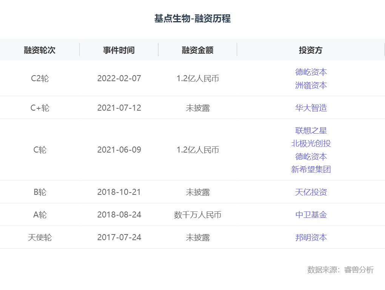Open the 联想之星 investor link
Viewport: 385px width, 290px height.
[311, 130]
